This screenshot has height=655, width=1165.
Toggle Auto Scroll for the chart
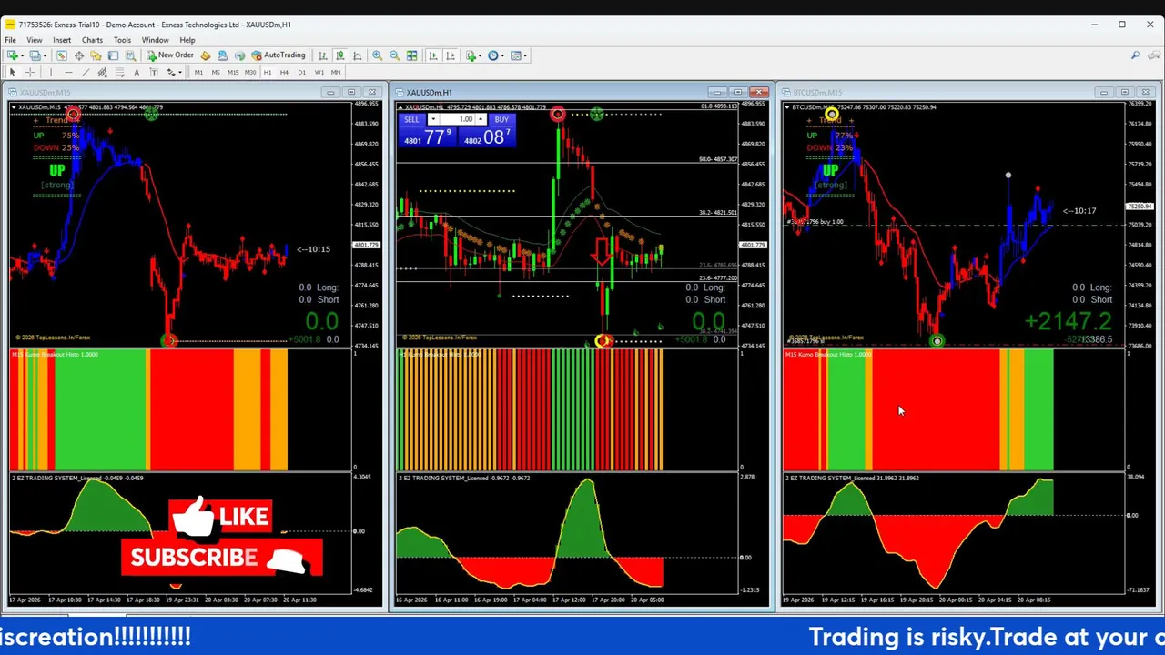tap(433, 55)
